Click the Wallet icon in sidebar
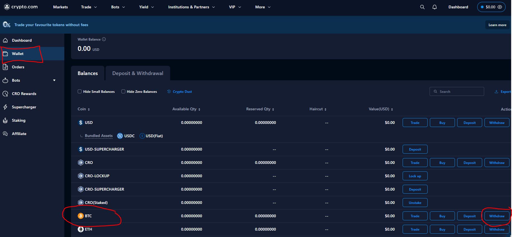 click(5, 54)
